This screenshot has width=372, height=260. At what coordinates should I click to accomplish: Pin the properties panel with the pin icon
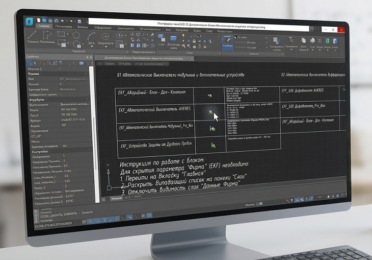click(x=87, y=57)
